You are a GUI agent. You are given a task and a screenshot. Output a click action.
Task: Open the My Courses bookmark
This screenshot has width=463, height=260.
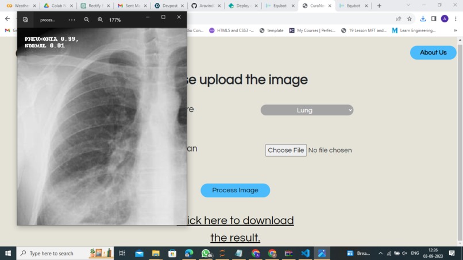(x=312, y=30)
